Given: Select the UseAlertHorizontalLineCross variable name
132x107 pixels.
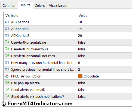Looking at the screenshot, I should 33,56.
